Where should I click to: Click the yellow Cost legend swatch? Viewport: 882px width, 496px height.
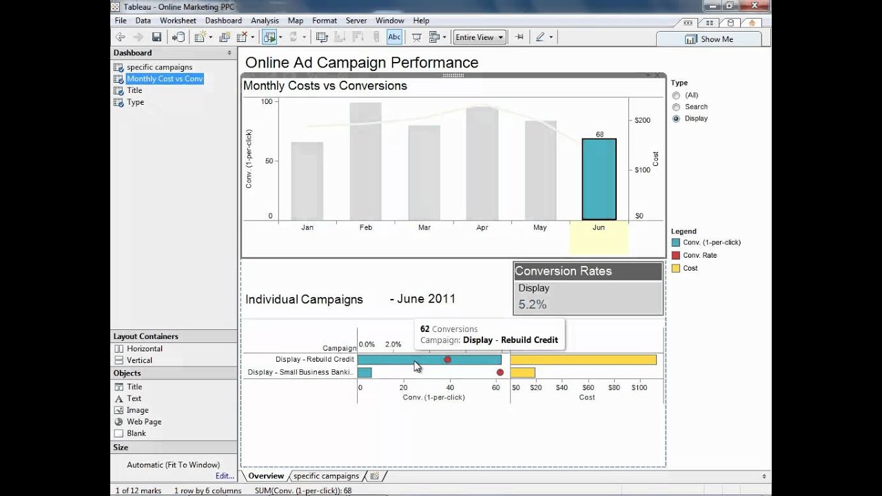point(675,269)
